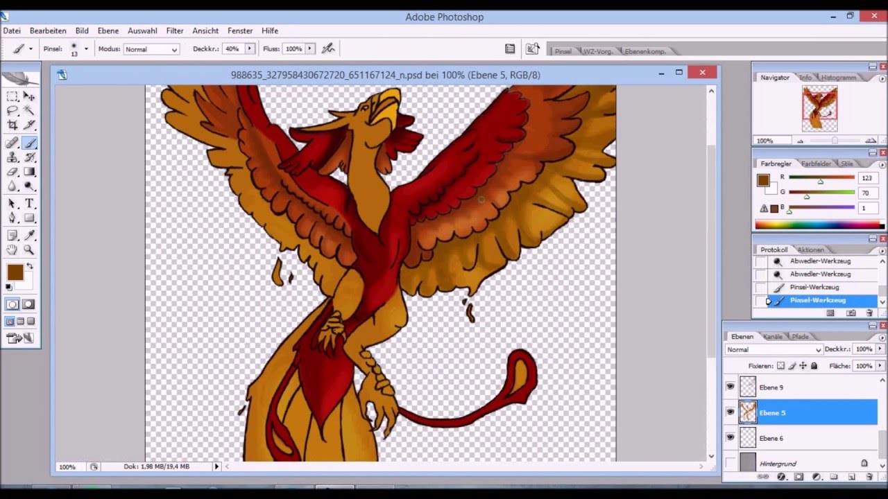Select the Eraser tool

click(12, 172)
